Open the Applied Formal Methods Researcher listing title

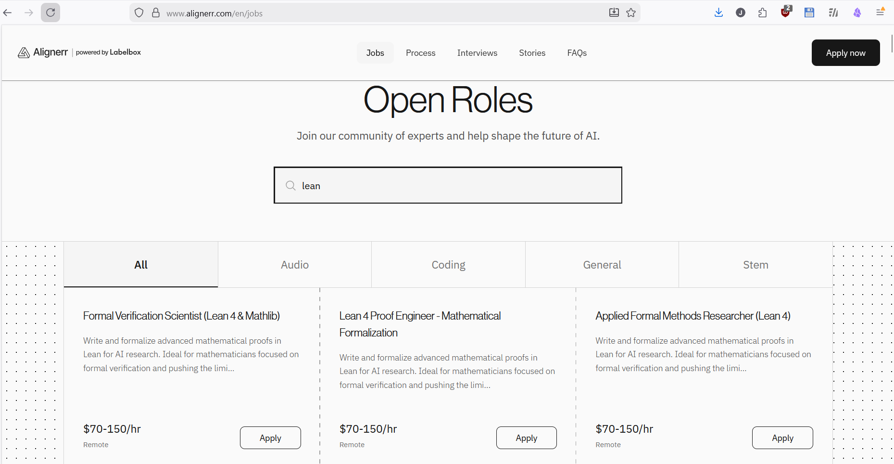(x=693, y=316)
